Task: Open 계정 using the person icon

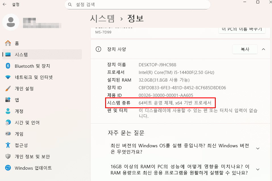Action: 7,111
